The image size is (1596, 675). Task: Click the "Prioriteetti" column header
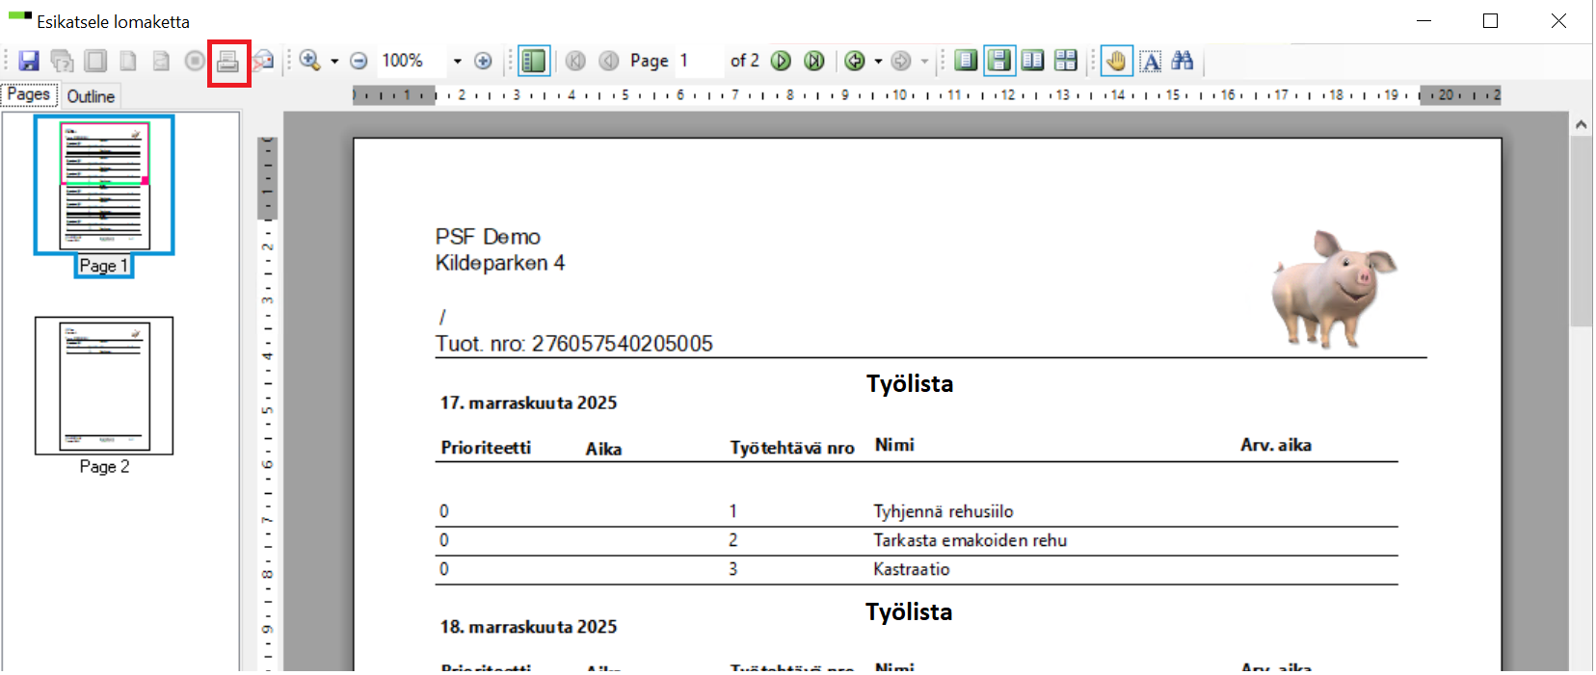click(x=486, y=448)
